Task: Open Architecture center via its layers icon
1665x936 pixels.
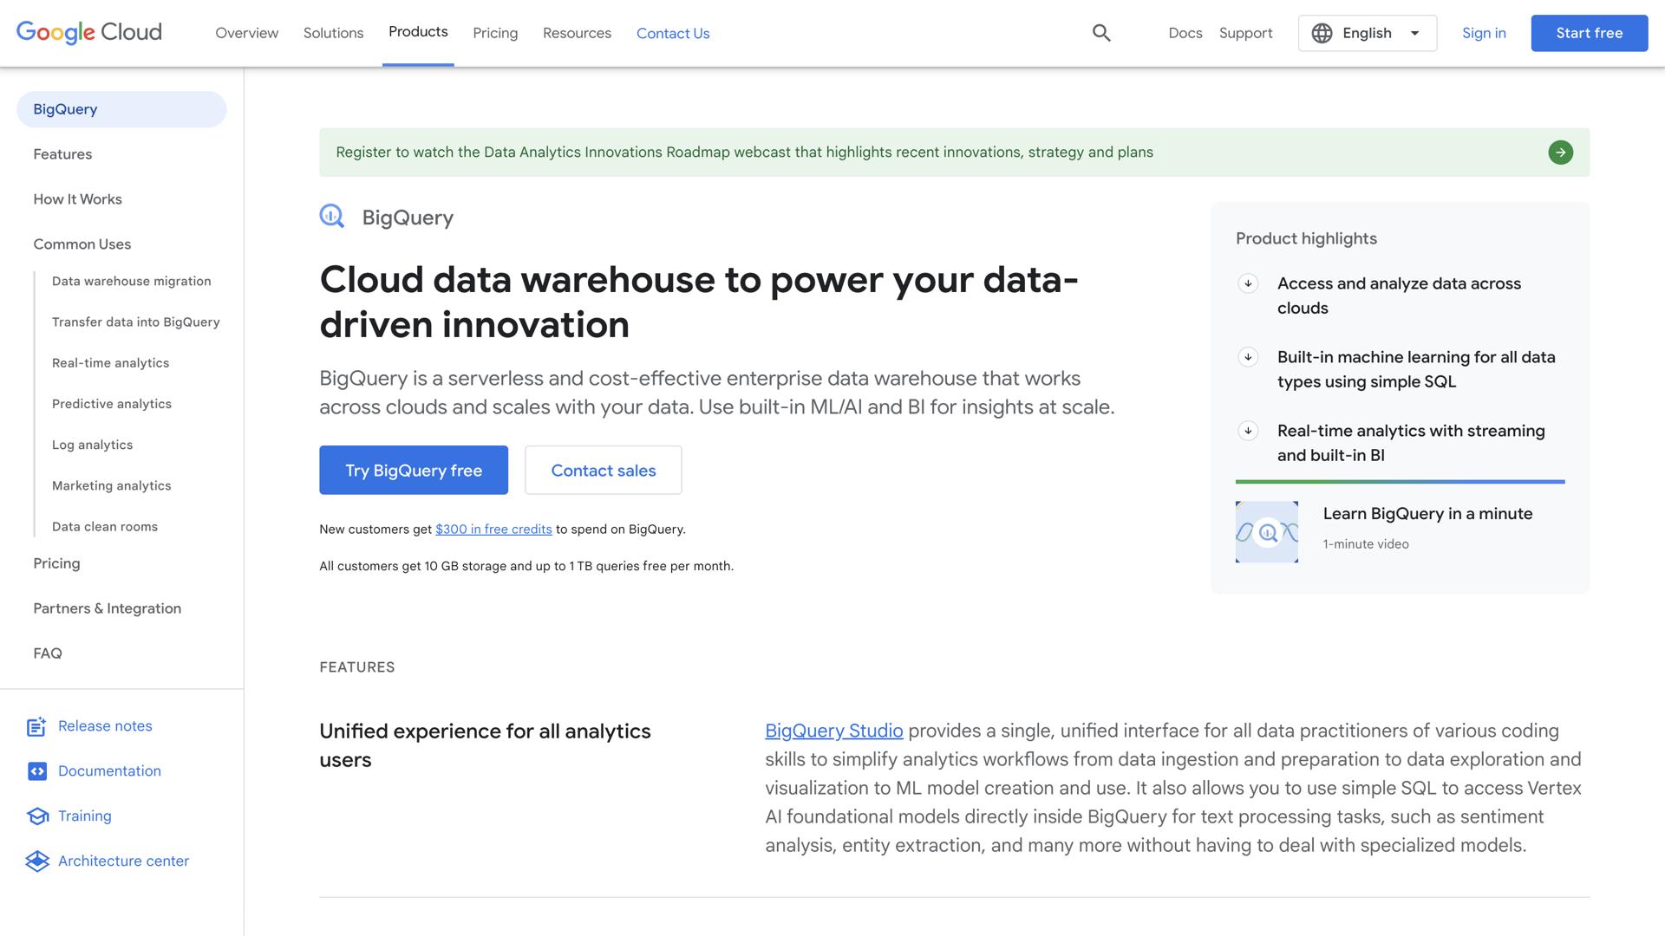Action: (x=36, y=861)
